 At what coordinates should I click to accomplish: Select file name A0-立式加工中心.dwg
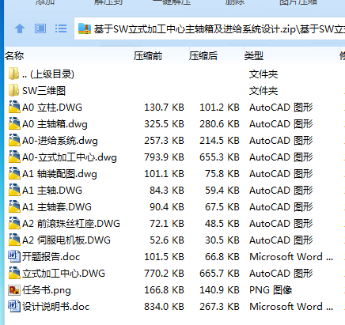[70, 157]
